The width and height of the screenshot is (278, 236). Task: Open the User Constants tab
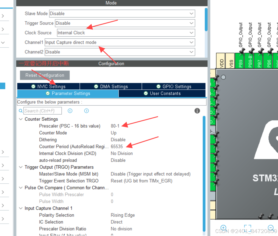(162, 93)
